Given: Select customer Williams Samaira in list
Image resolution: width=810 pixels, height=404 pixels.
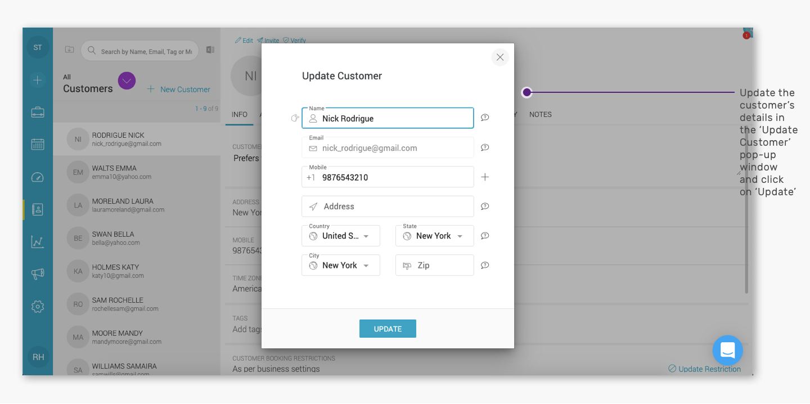Looking at the screenshot, I should point(137,366).
